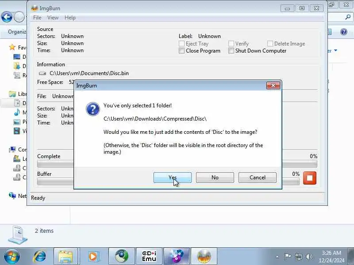The height and width of the screenshot is (265, 354).
Task: Click the Action Center flag tray icon
Action: [288, 257]
